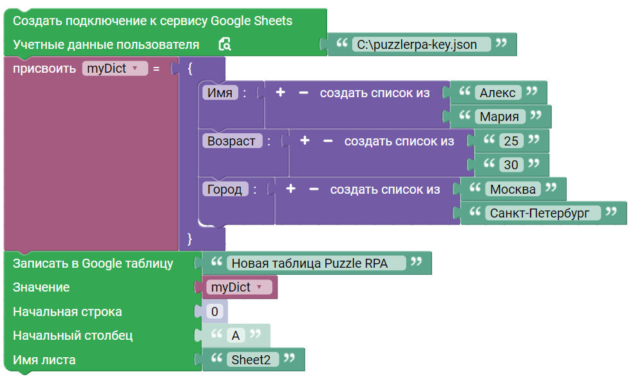Click the minus icon in the Возраст list
This screenshot has width=633, height=381.
pyautogui.click(x=328, y=141)
